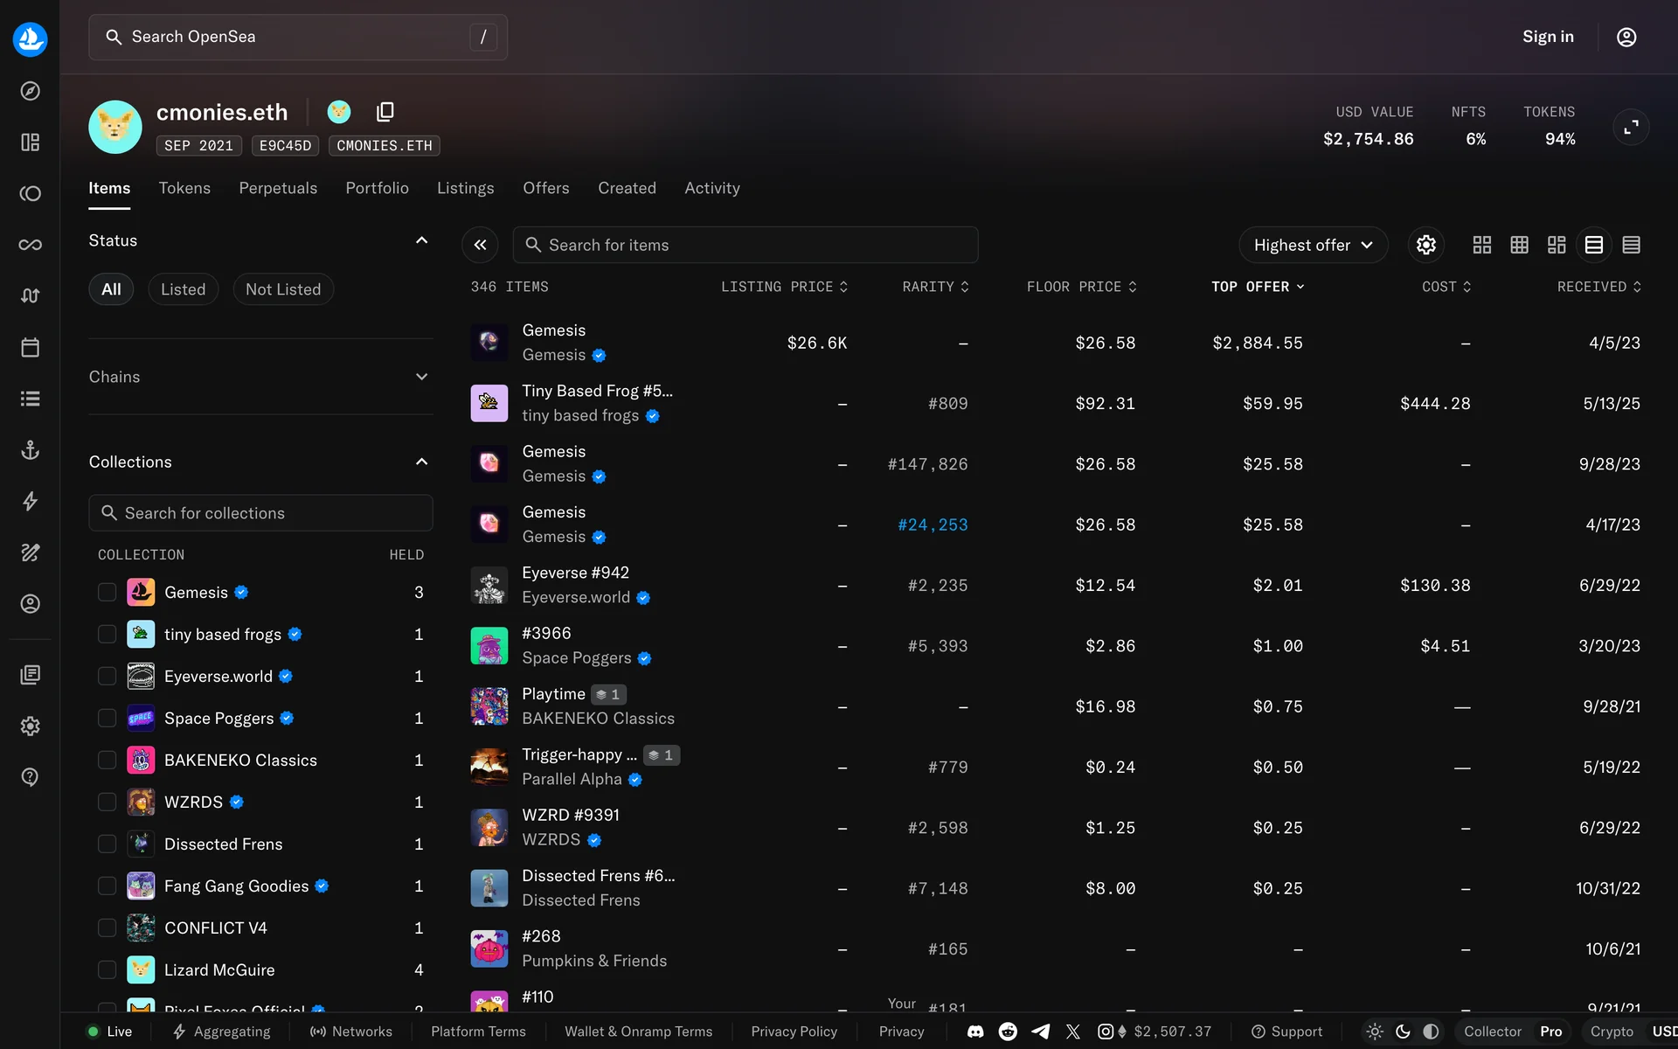Click the expand profile header icon
1678x1049 pixels.
(x=1631, y=128)
